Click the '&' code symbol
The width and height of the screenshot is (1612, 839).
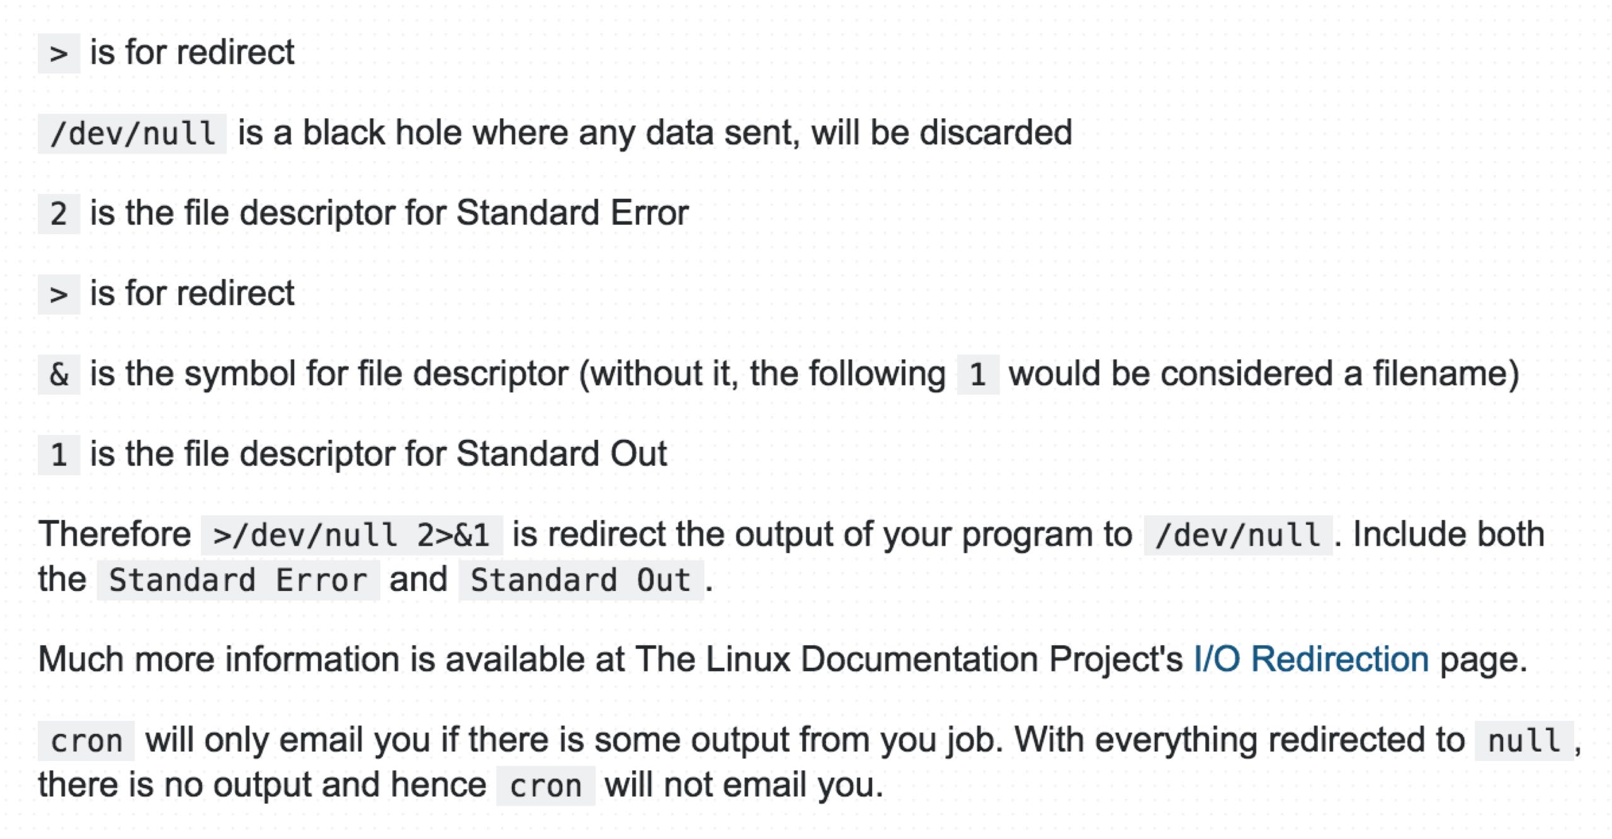click(59, 374)
